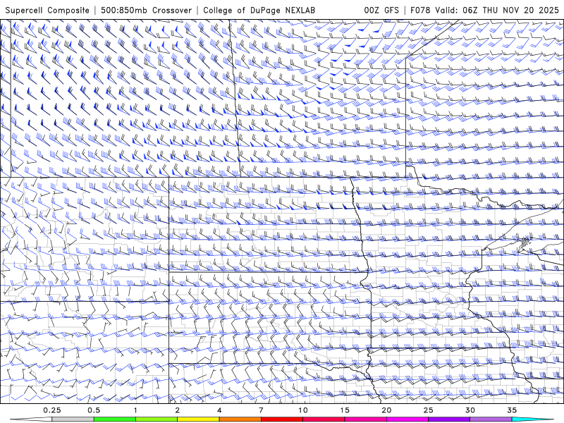Click the '25' legend value label
Image resolution: width=564 pixels, height=423 pixels.
point(428,410)
